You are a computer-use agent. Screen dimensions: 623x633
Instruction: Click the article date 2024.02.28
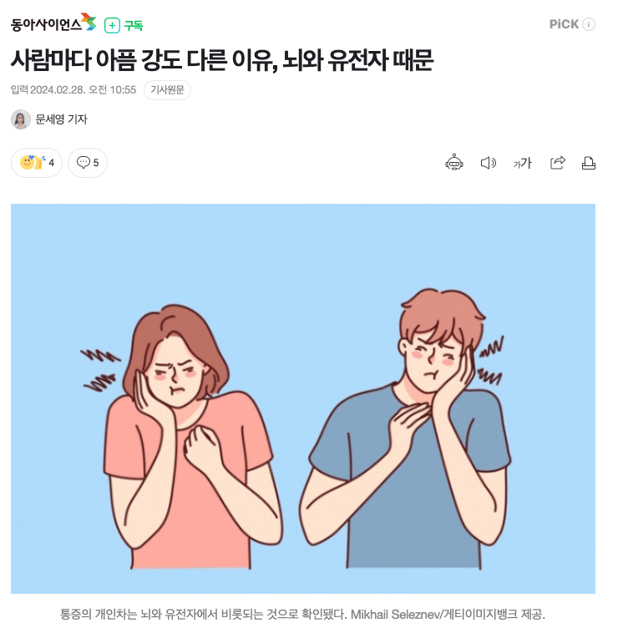coord(58,89)
